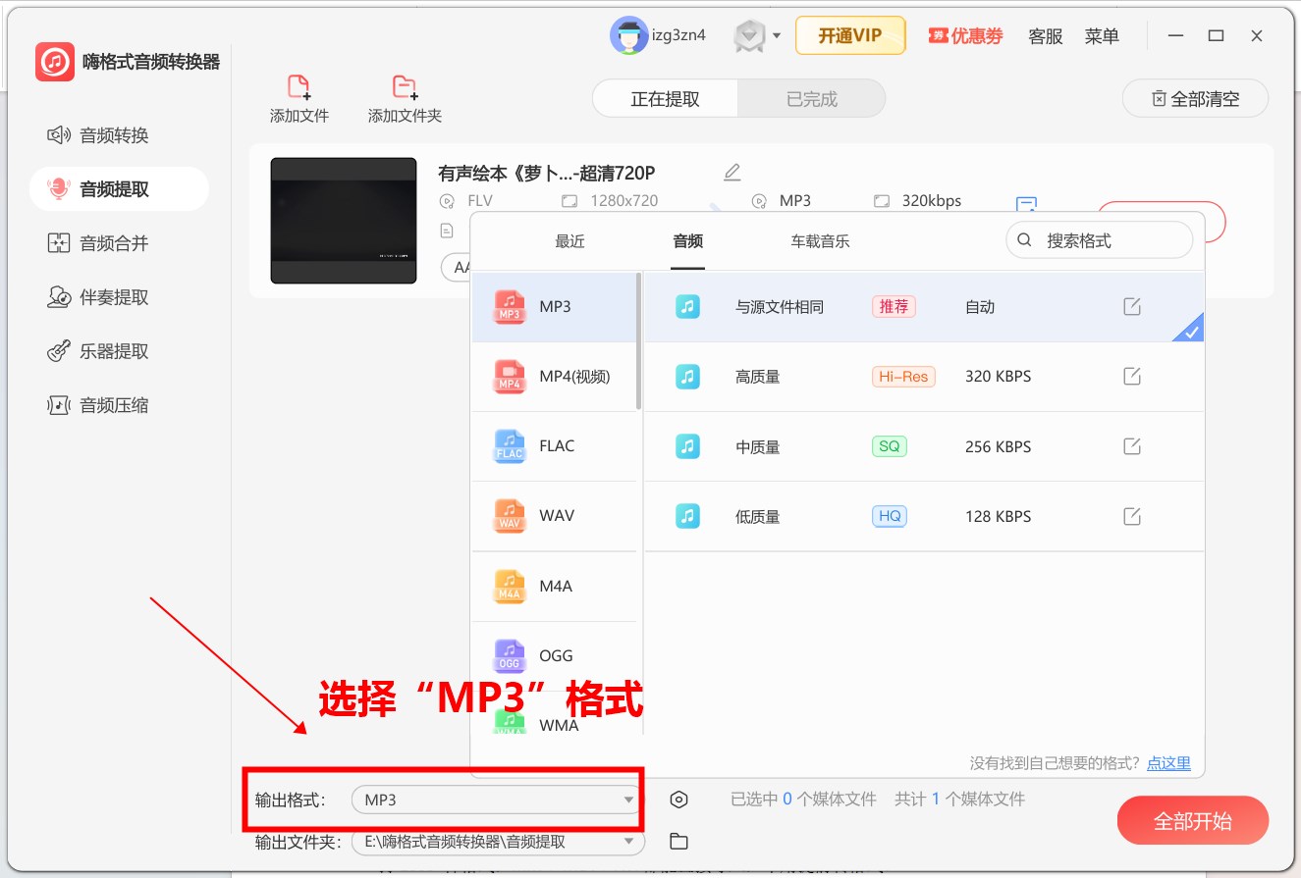
Task: Click the SQ quality tag
Action: (x=889, y=446)
